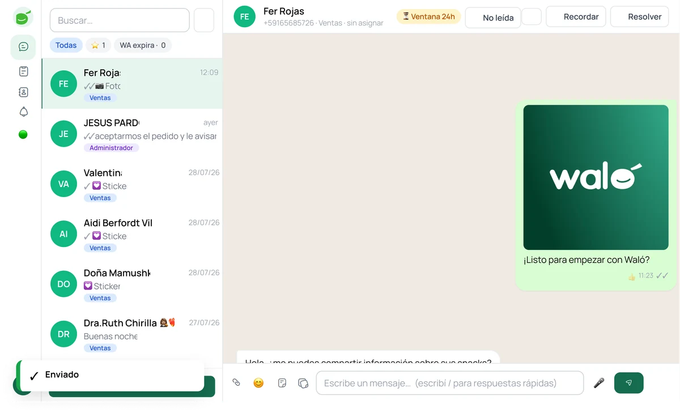Select the WA expira filter chip
Screen dimensions: 680x413
click(143, 45)
